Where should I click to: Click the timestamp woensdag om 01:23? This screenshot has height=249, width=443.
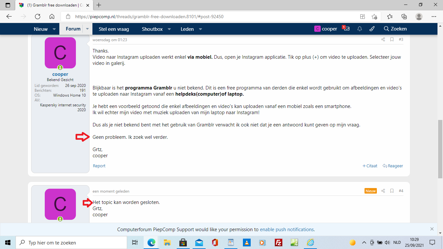pos(110,40)
